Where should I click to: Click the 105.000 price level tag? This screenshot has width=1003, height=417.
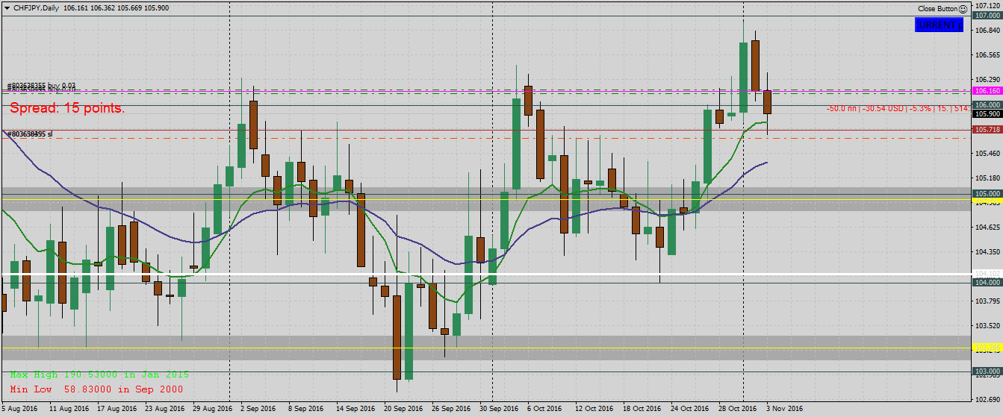coord(987,193)
